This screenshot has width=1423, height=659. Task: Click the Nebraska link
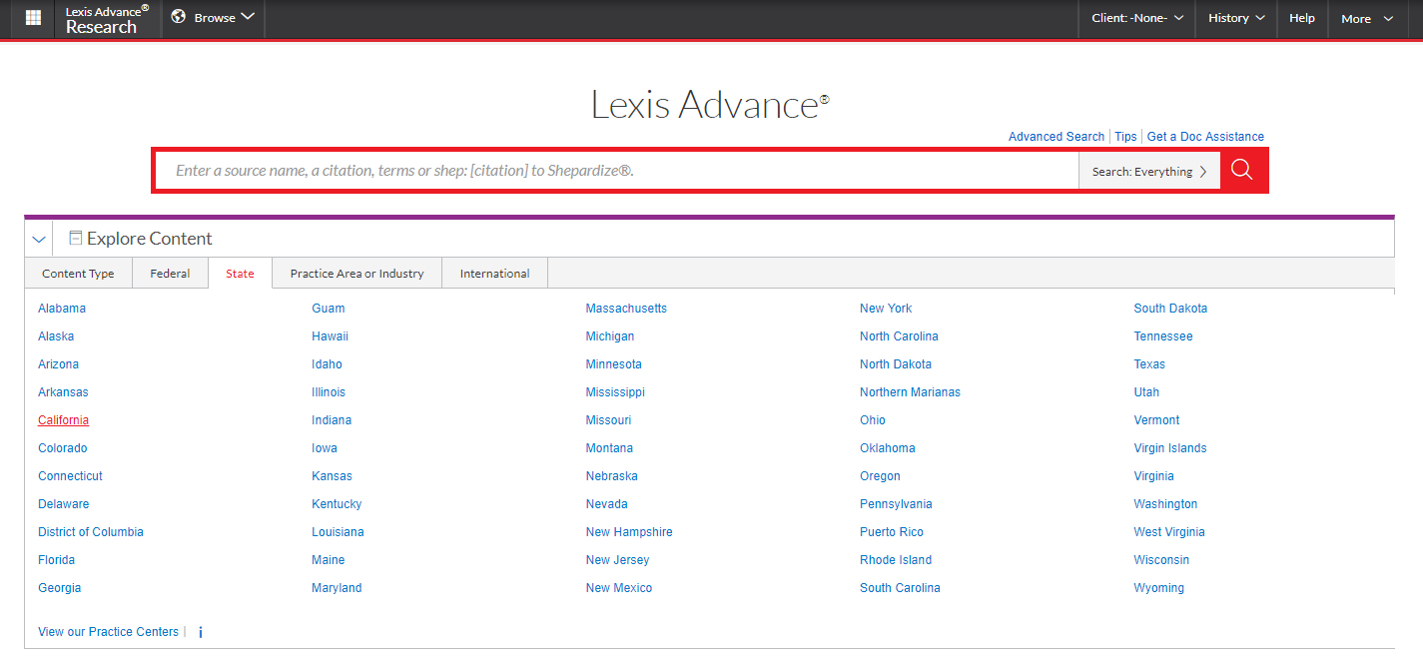click(x=611, y=476)
